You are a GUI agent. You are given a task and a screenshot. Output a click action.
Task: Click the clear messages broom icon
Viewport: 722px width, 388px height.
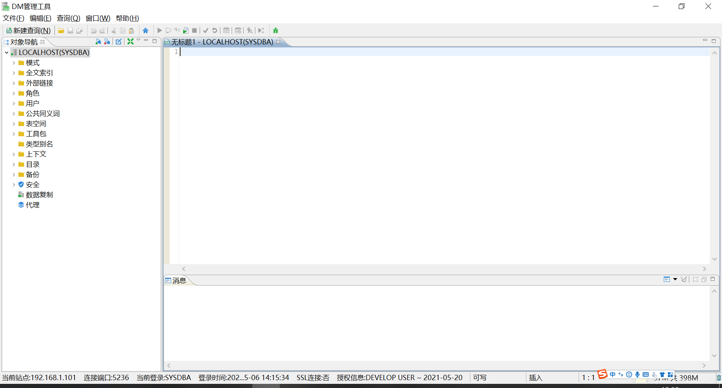(x=684, y=279)
